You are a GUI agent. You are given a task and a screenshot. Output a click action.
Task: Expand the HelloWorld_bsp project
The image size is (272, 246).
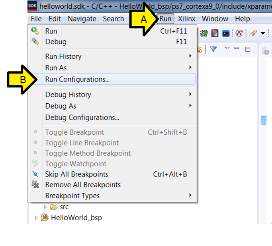pyautogui.click(x=37, y=218)
